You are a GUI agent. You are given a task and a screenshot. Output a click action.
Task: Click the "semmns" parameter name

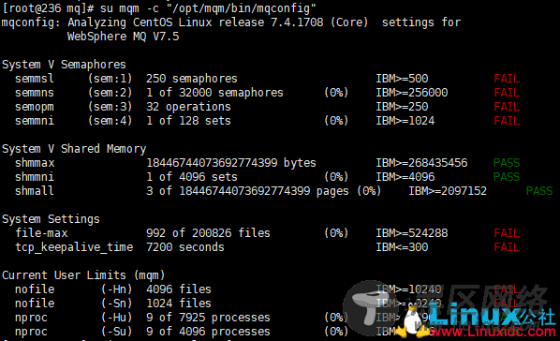35,93
